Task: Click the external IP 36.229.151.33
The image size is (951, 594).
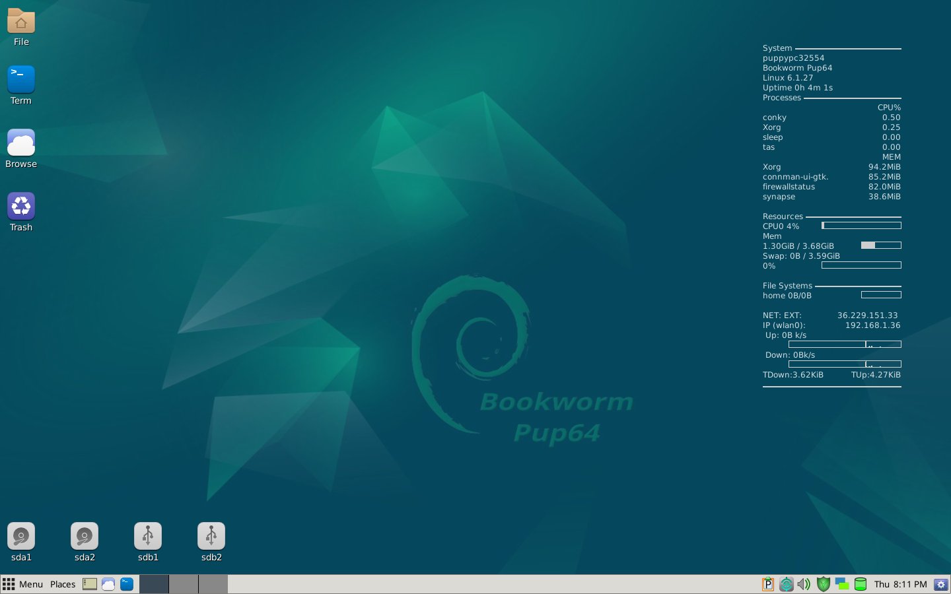Action: pyautogui.click(x=868, y=315)
